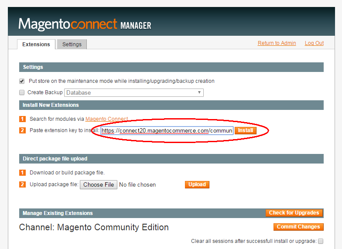Viewport: 342px width, 249px height.
Task: Click the 'Manage Existing Extensions' header text
Action: click(58, 213)
